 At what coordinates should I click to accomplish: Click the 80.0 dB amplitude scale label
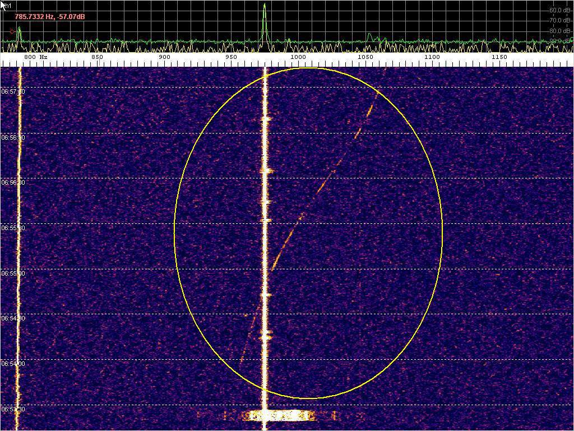tap(559, 31)
